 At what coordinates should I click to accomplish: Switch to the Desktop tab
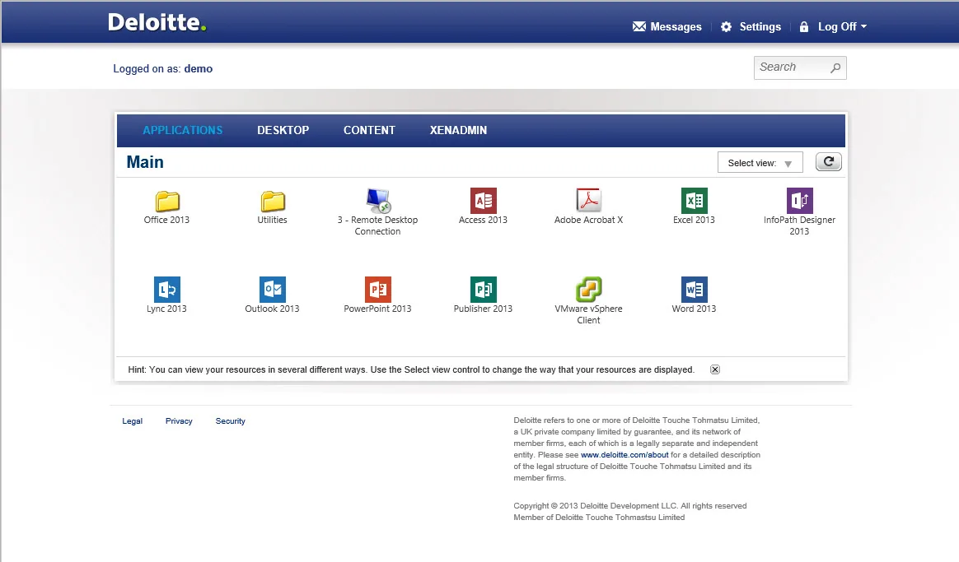[283, 130]
